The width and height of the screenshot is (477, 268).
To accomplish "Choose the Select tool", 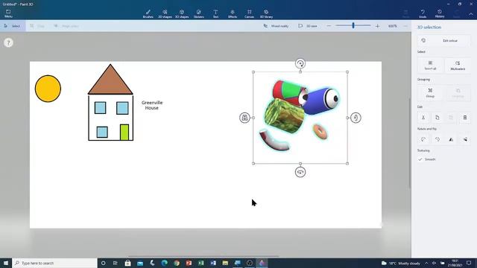I will pos(12,26).
